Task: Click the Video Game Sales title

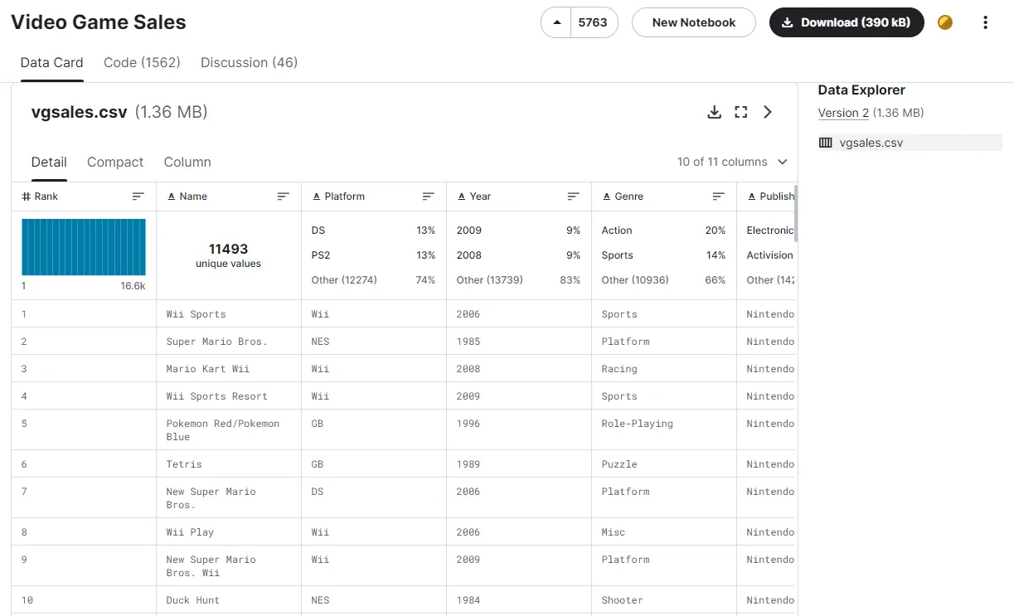Action: (99, 22)
